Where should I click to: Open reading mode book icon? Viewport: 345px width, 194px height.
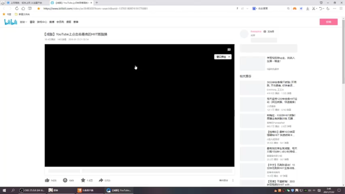[x=30, y=9]
